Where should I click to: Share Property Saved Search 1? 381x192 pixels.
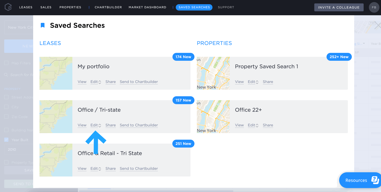tap(268, 82)
